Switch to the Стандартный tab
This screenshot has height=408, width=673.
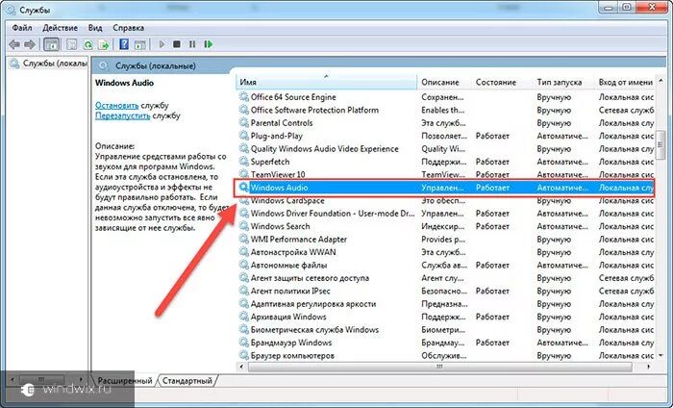(x=187, y=381)
